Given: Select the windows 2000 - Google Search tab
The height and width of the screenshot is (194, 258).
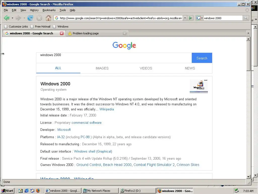Looking at the screenshot, I should click(x=34, y=33).
